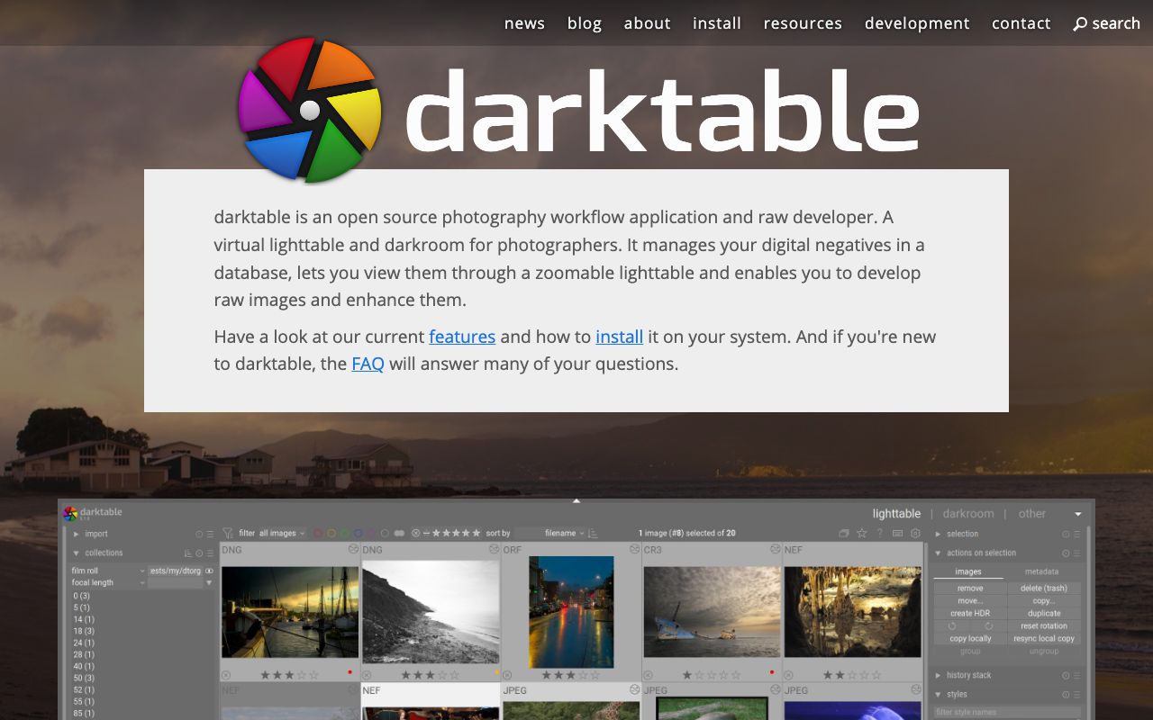Open the presets menu of the import module
The image size is (1153, 720).
[210, 535]
